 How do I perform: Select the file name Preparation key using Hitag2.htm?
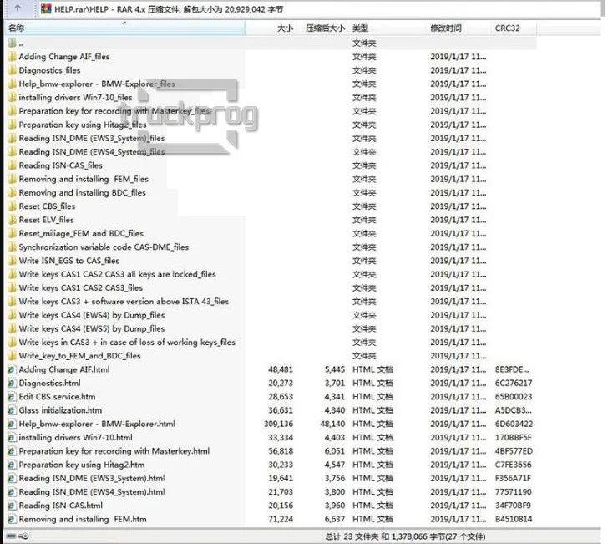82,465
